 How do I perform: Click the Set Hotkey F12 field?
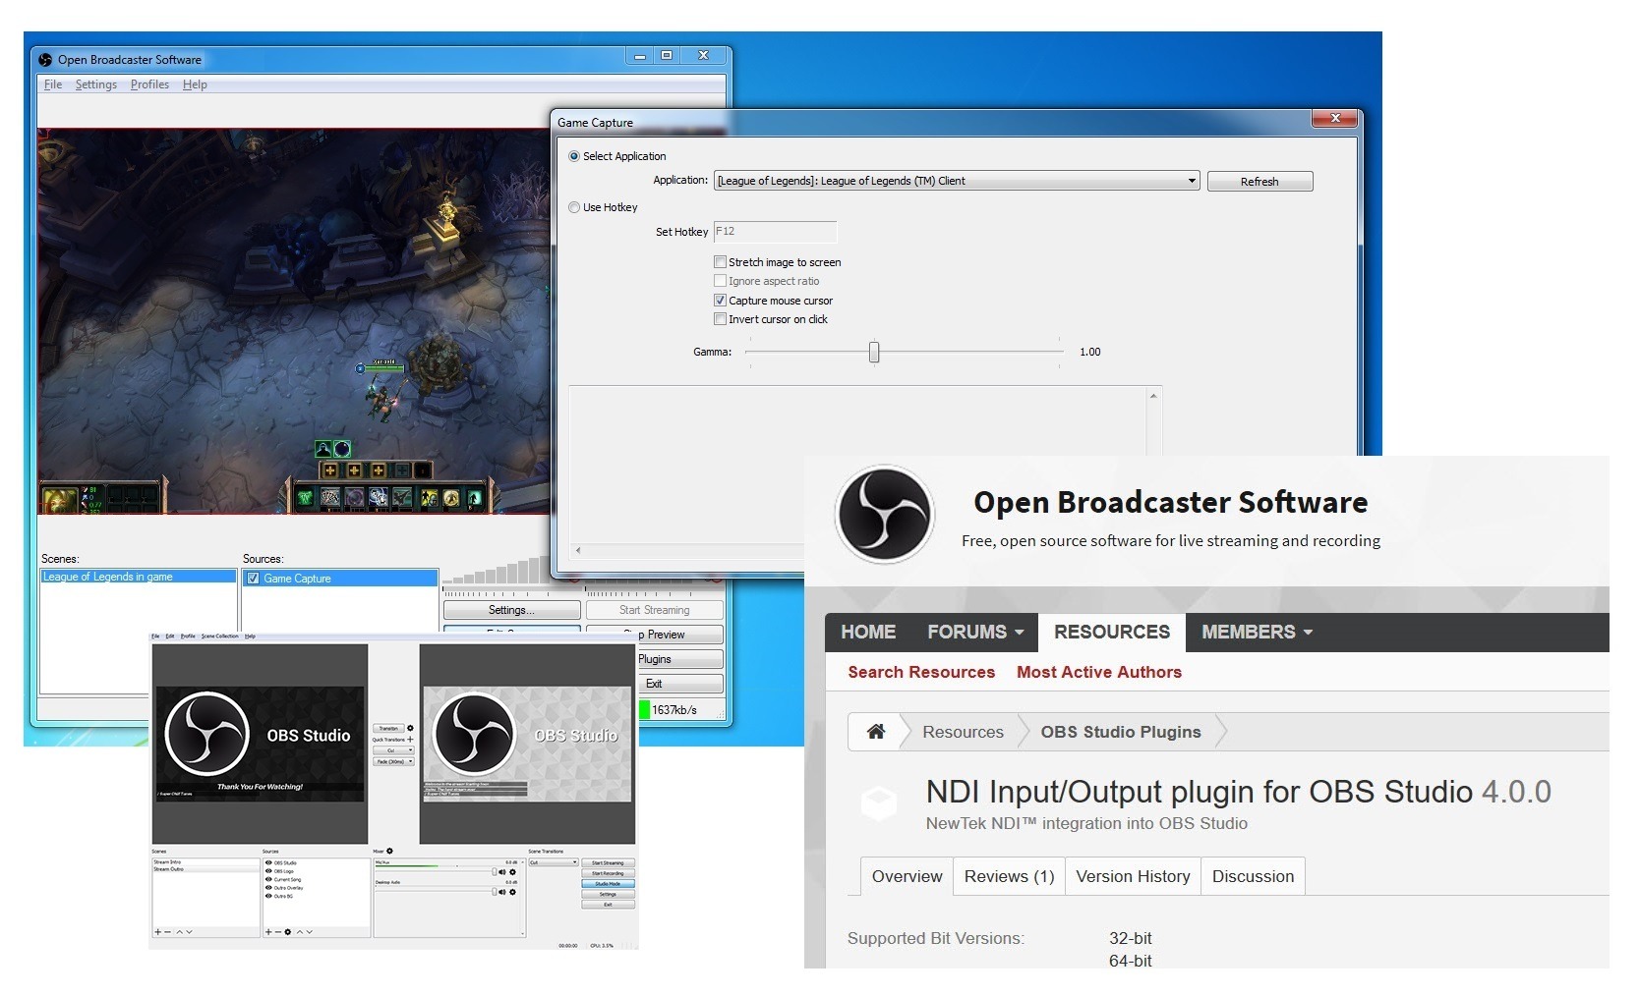pos(775,232)
